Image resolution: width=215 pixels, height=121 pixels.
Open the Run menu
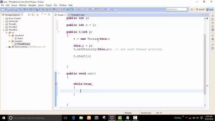pyautogui.click(x=55, y=5)
